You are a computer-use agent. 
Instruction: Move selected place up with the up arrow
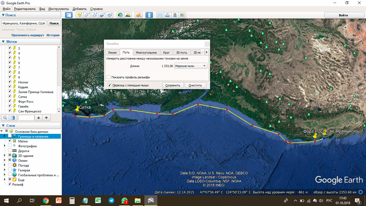(x=39, y=117)
